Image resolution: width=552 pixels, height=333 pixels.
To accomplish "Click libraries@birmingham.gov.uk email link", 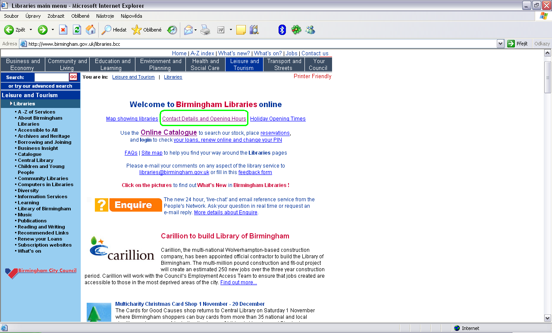I will (x=174, y=172).
